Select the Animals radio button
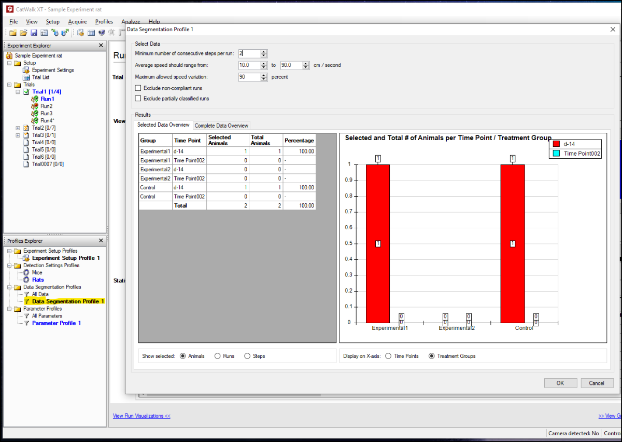The height and width of the screenshot is (442, 622). tap(182, 356)
